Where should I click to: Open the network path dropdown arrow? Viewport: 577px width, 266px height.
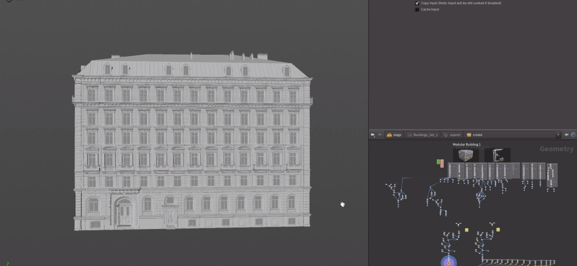558,135
